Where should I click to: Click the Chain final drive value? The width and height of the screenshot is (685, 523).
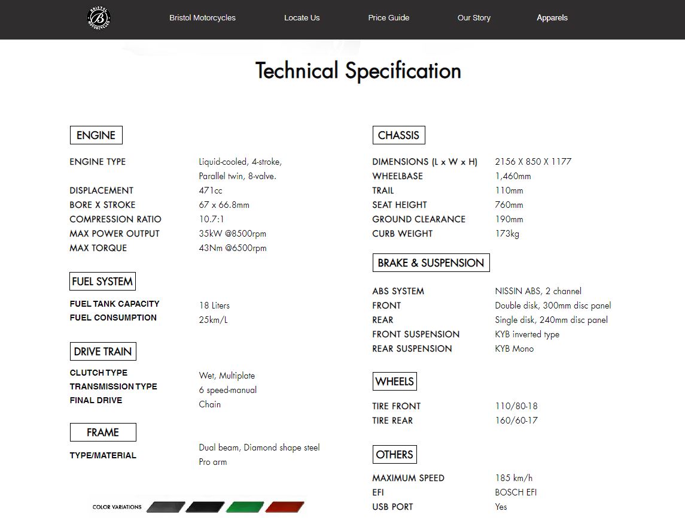(x=210, y=404)
